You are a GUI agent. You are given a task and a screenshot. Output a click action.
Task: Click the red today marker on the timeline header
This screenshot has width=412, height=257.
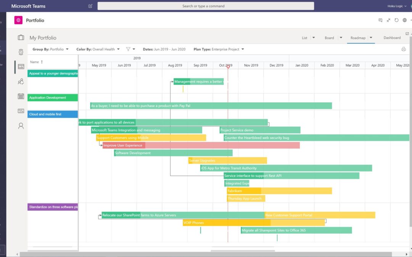click(228, 67)
